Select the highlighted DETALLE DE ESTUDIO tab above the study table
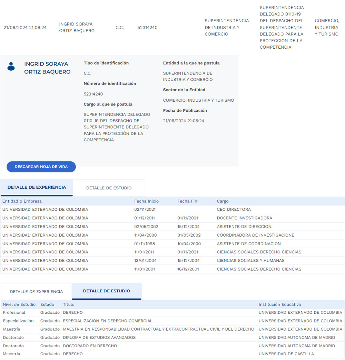This screenshot has width=345, height=360. pos(107,291)
